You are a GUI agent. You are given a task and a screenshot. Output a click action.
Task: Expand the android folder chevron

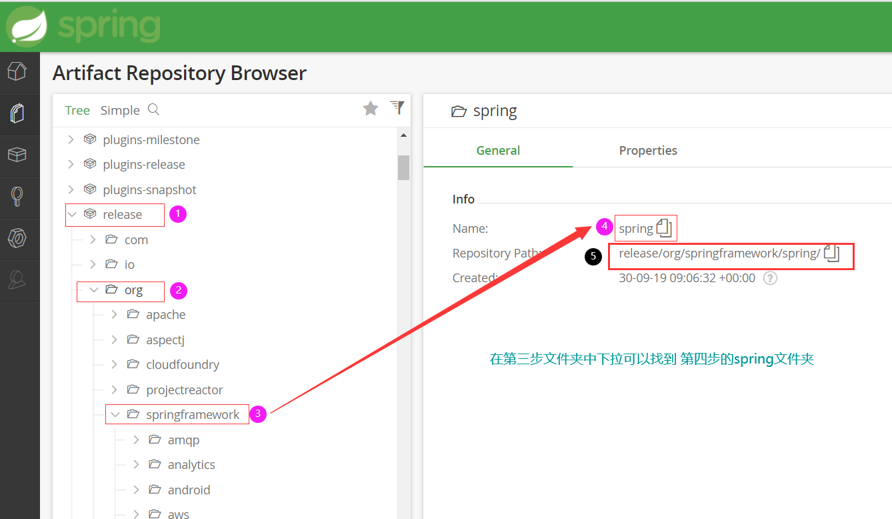click(x=137, y=490)
